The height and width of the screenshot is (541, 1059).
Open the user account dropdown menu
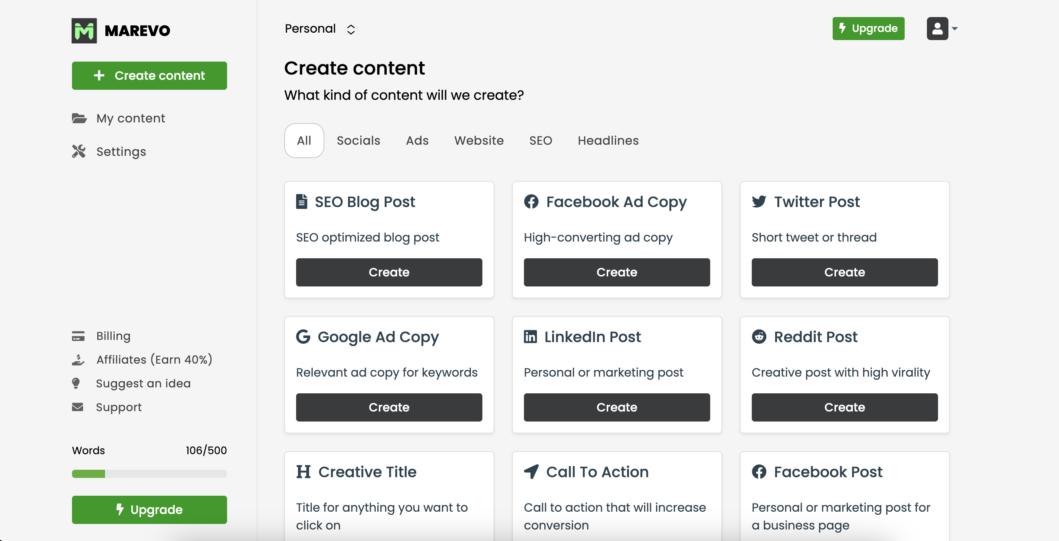click(942, 29)
